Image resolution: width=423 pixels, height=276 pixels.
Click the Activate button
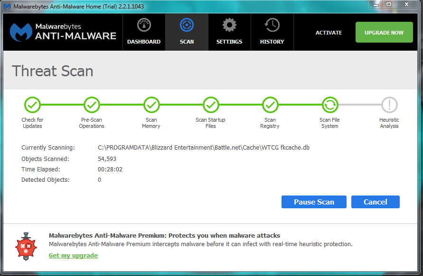point(329,33)
